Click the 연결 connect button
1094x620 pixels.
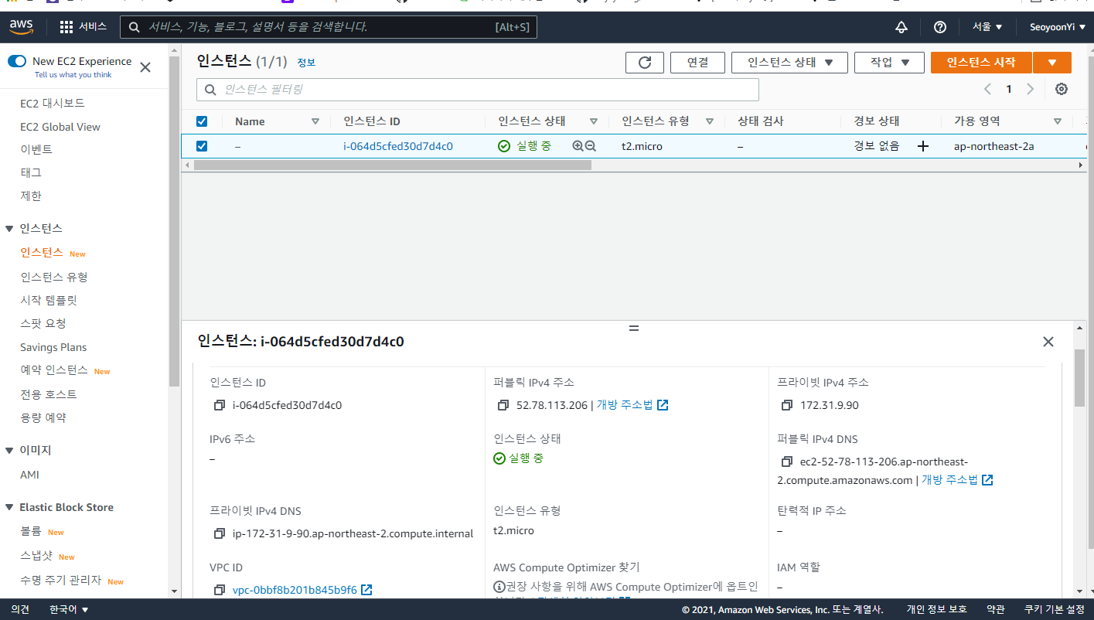(697, 63)
